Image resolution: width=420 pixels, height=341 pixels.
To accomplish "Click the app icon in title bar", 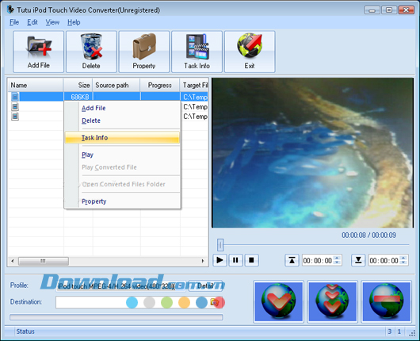I will pyautogui.click(x=10, y=10).
